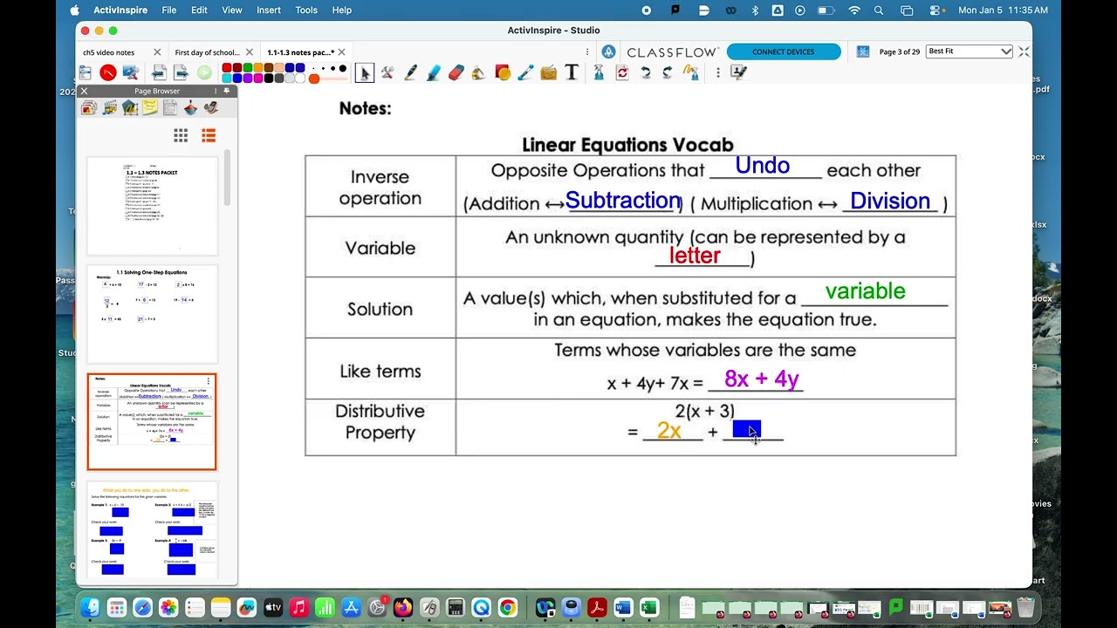Open the Tools menu
The image size is (1117, 628).
point(306,10)
